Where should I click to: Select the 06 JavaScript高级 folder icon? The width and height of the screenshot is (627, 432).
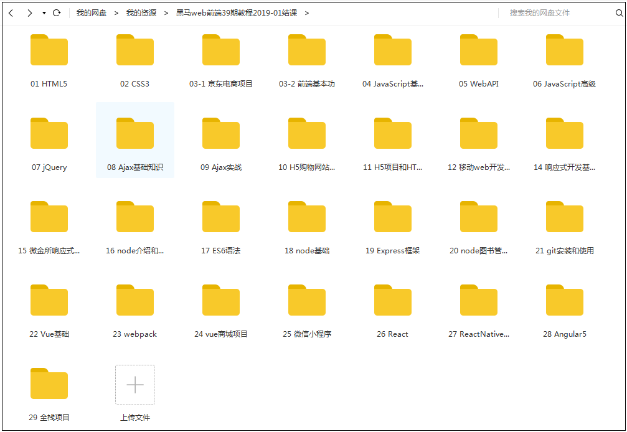[565, 50]
